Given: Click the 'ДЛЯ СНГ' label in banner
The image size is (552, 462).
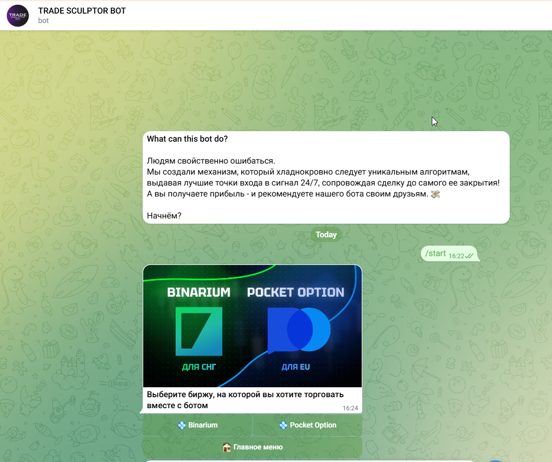Looking at the screenshot, I should 199,367.
